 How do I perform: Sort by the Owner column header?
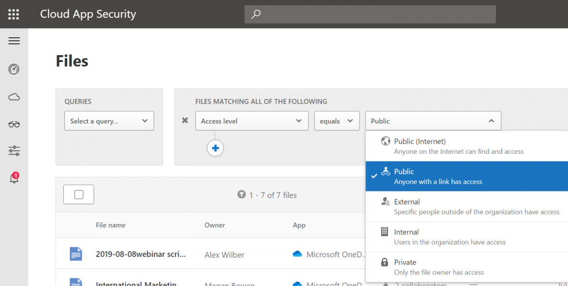point(215,225)
